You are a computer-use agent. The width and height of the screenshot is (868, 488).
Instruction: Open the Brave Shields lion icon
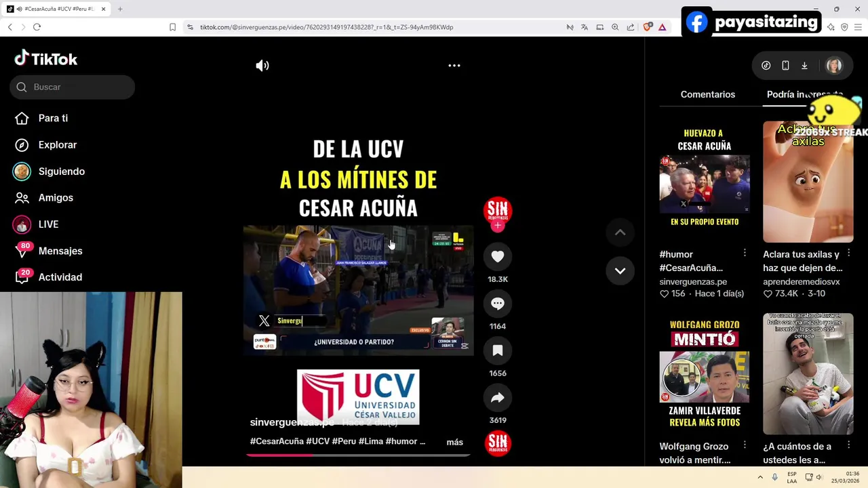[647, 27]
